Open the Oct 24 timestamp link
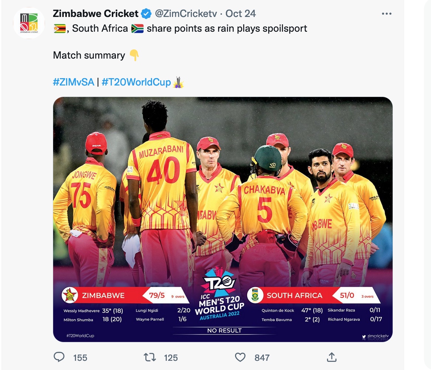The height and width of the screenshot is (370, 431). (241, 14)
